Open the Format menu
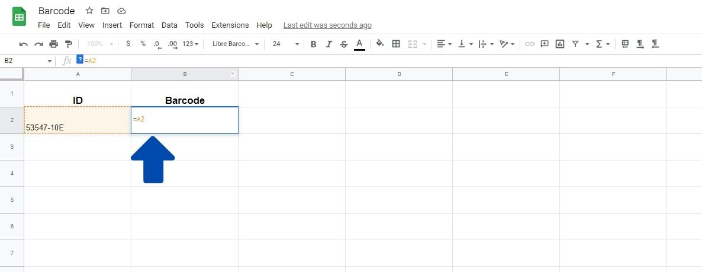Image resolution: width=702 pixels, height=272 pixels. pos(141,25)
